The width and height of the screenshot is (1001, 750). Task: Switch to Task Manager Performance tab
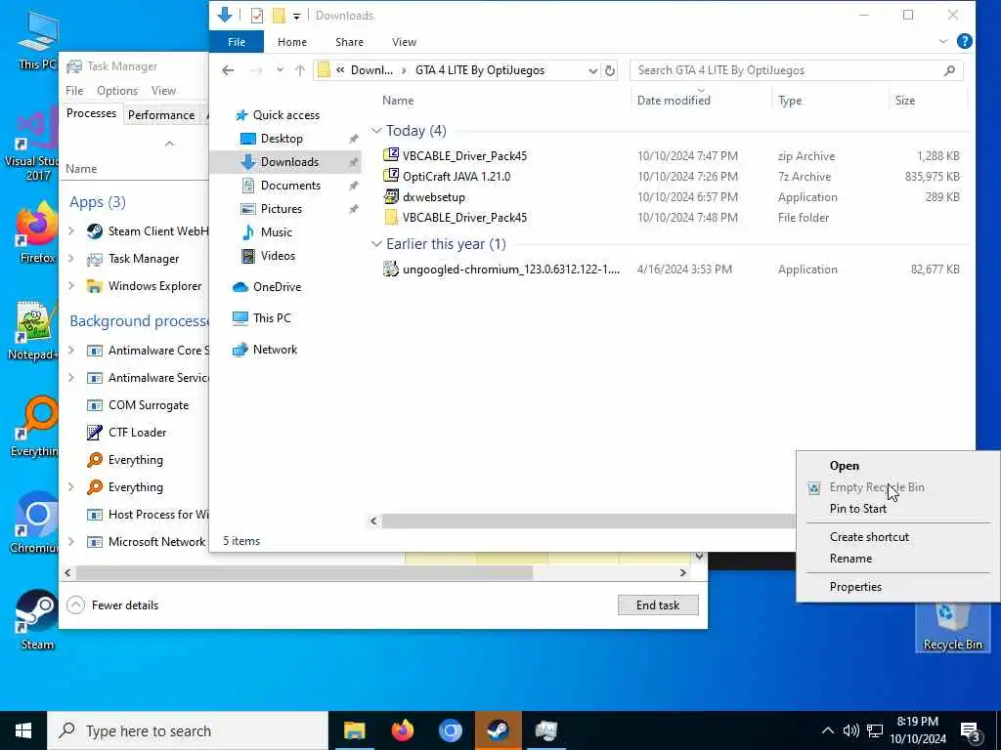161,115
